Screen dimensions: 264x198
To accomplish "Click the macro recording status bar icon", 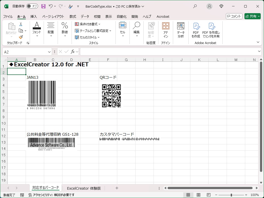I will (x=22, y=195).
